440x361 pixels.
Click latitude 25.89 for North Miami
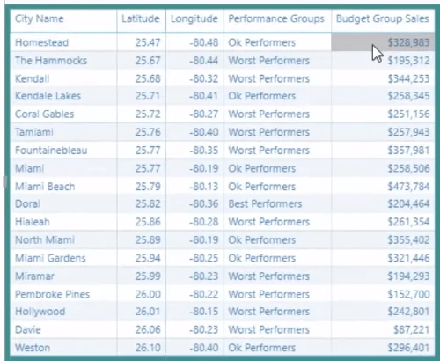pyautogui.click(x=148, y=239)
